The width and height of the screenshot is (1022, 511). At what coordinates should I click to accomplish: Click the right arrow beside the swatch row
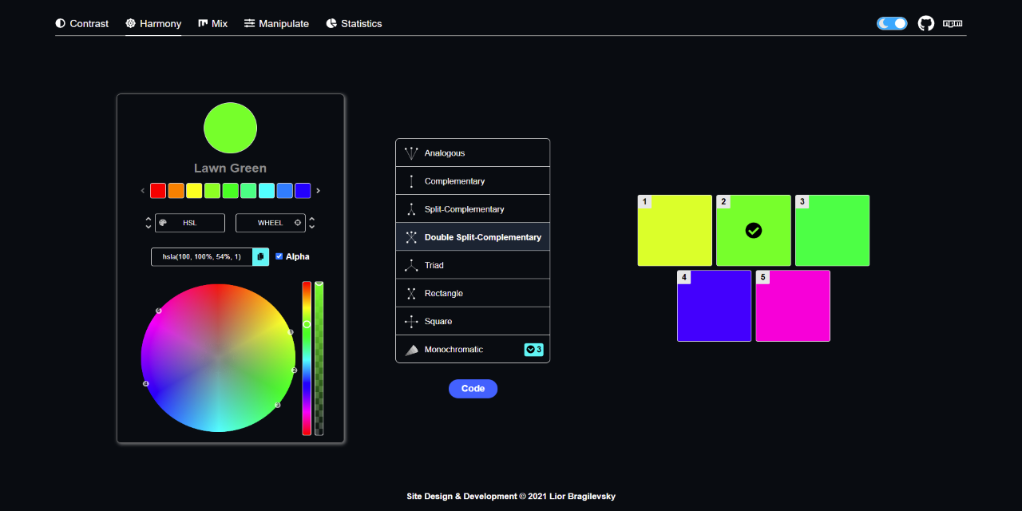tap(318, 190)
